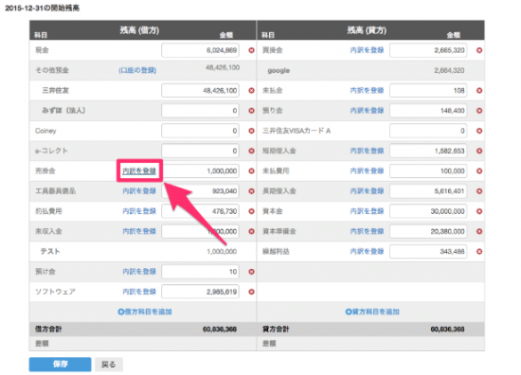Delete the 三井住友VISAカード A row
Viewport: 521px width, 375px height.
coord(479,131)
